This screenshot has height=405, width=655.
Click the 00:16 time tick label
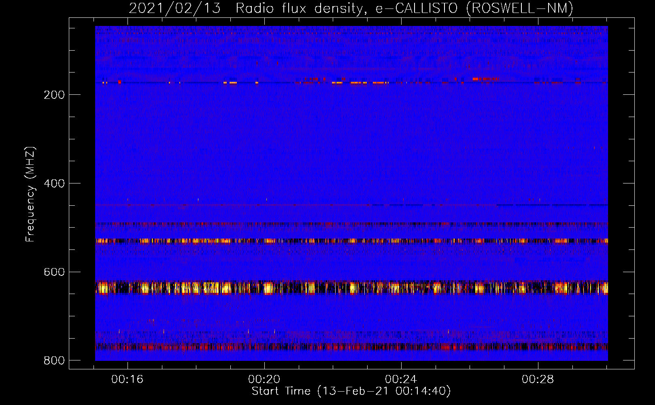coord(128,379)
